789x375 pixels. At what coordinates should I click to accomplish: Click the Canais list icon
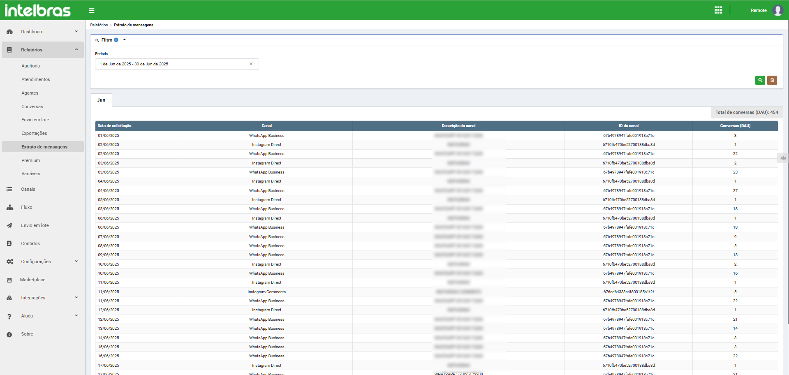coord(9,189)
